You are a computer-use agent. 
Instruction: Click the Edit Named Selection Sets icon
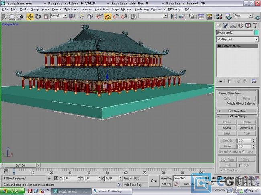(x=133, y=16)
